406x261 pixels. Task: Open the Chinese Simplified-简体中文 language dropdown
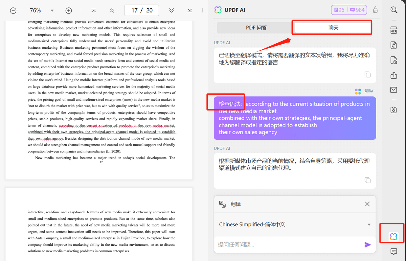[x=295, y=224]
